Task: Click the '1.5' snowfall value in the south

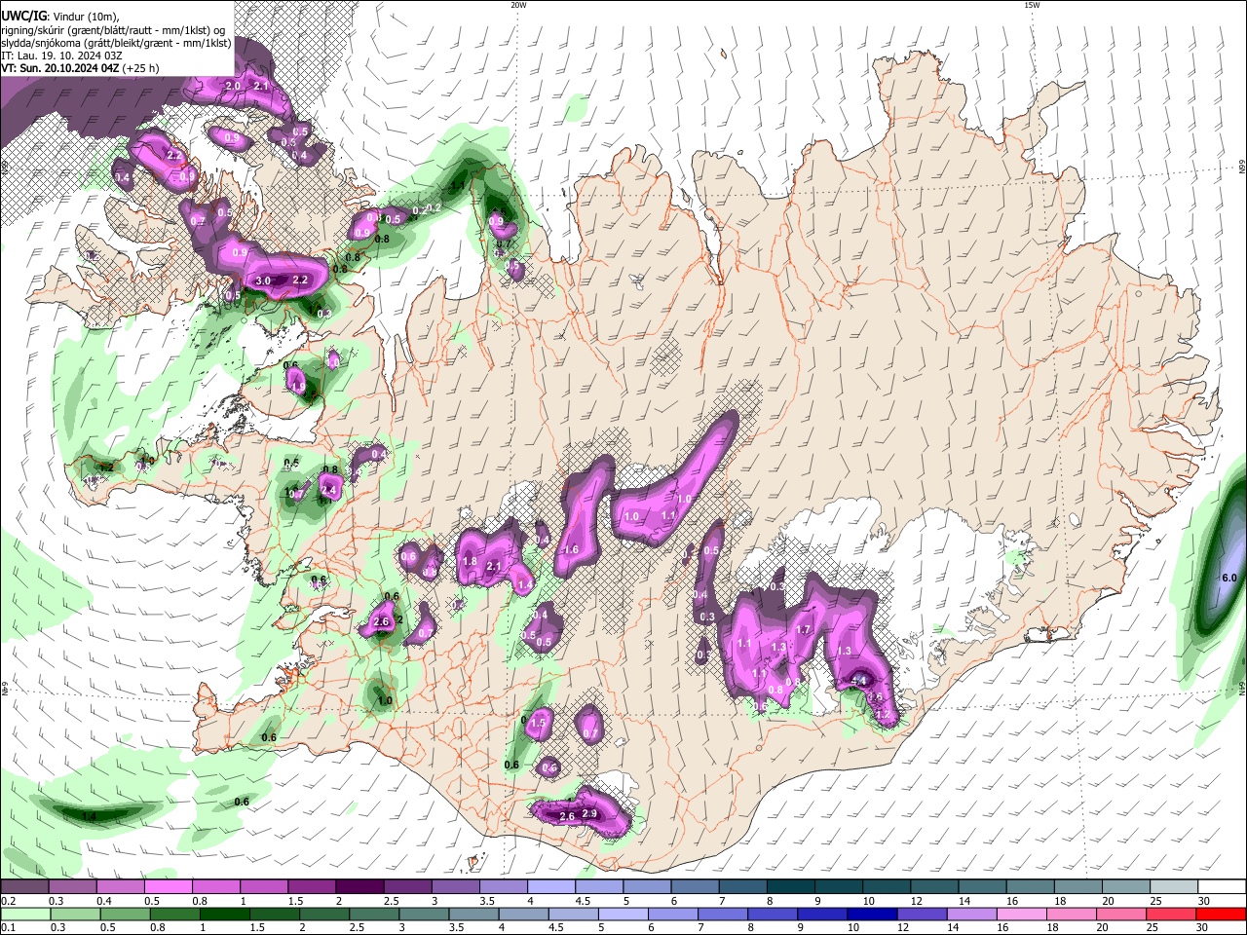Action: [540, 723]
